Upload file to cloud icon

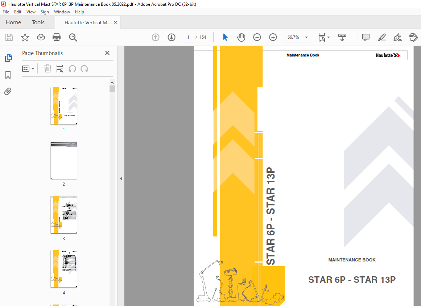41,37
